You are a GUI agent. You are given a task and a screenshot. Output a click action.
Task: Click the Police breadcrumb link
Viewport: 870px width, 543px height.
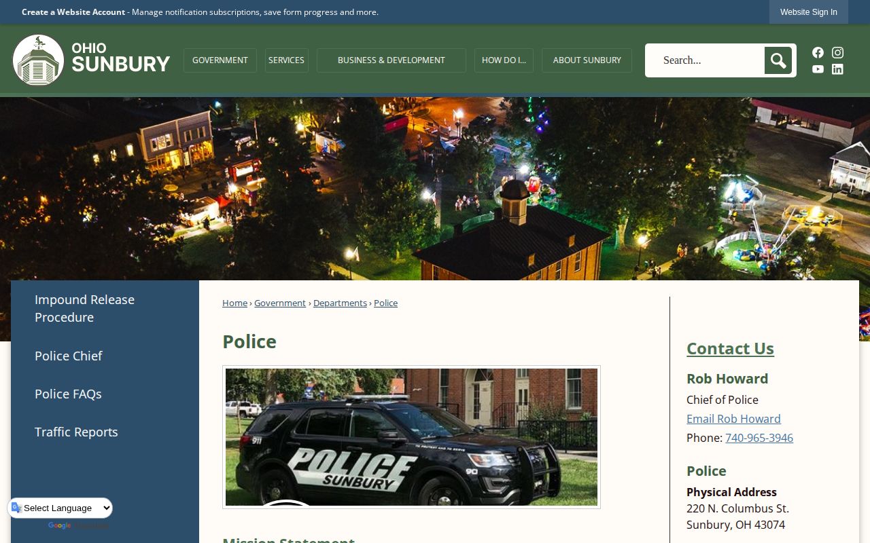click(385, 303)
